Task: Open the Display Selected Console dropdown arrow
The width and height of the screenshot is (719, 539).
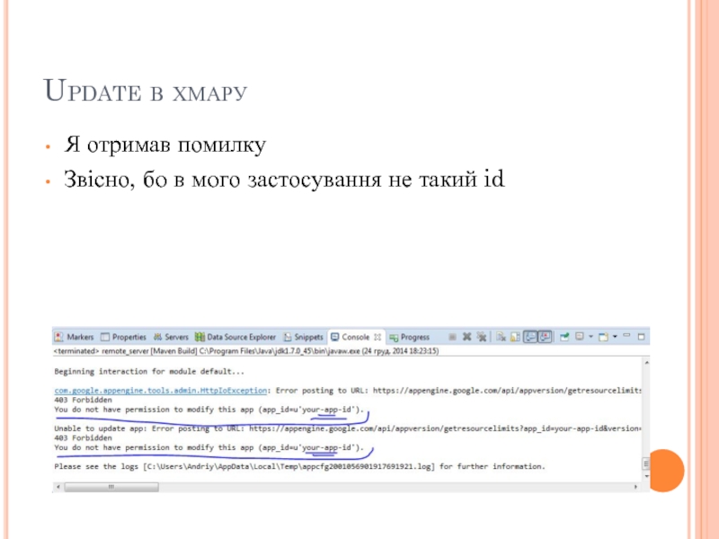Action: [590, 337]
